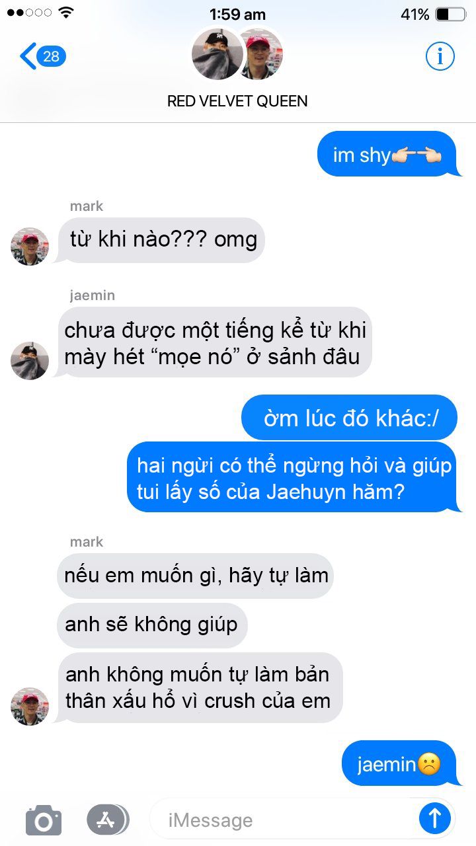476x846 pixels.
Task: Tap the back arrow with badge 28
Action: click(x=43, y=57)
